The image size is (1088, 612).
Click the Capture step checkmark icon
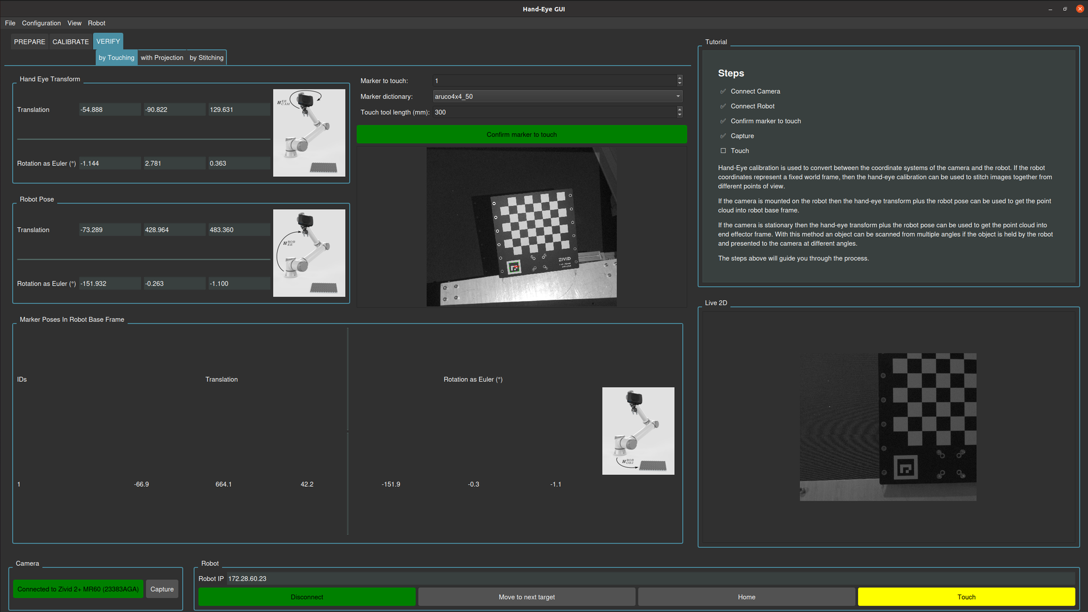coord(723,136)
